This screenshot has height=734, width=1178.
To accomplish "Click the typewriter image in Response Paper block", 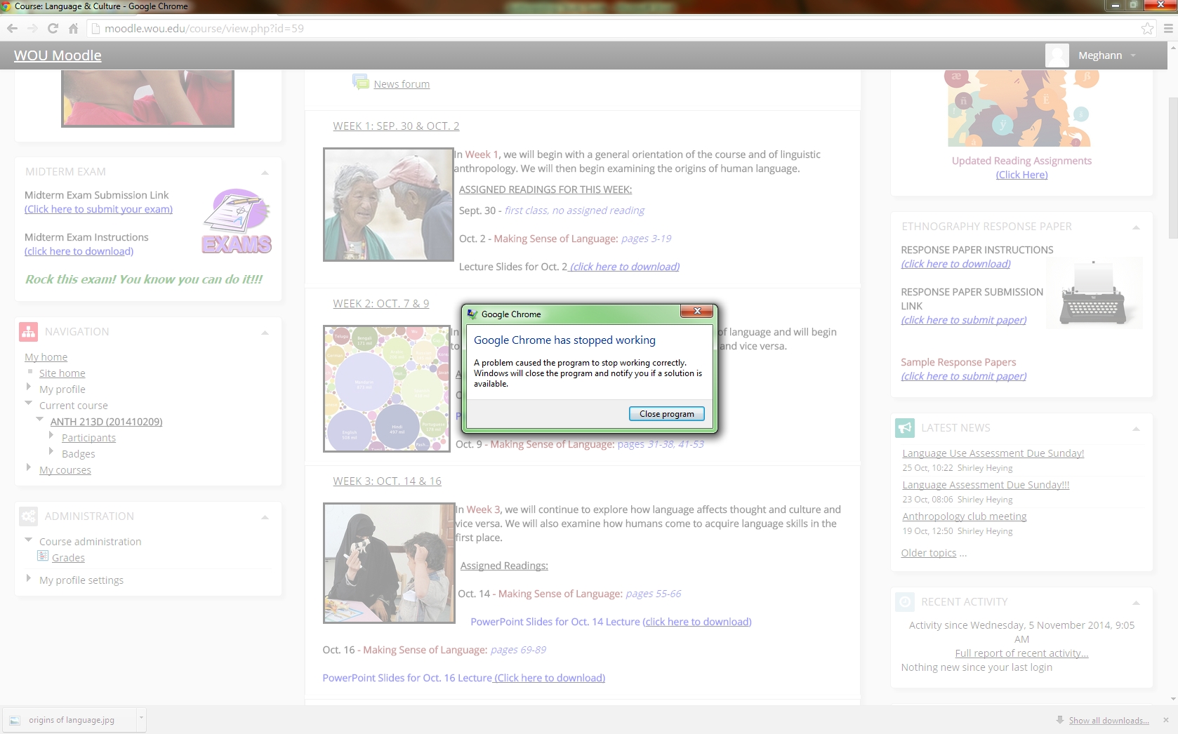I will pyautogui.click(x=1093, y=293).
